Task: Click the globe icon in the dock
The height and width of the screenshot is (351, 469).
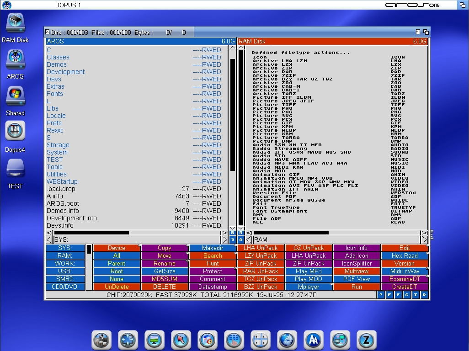Action: click(x=287, y=340)
